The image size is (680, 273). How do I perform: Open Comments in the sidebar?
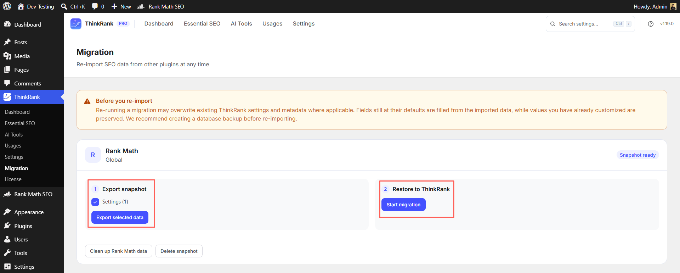coord(32,83)
